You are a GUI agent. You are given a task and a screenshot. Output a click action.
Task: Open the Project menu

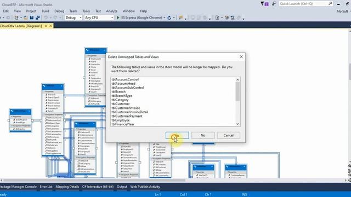31,11
